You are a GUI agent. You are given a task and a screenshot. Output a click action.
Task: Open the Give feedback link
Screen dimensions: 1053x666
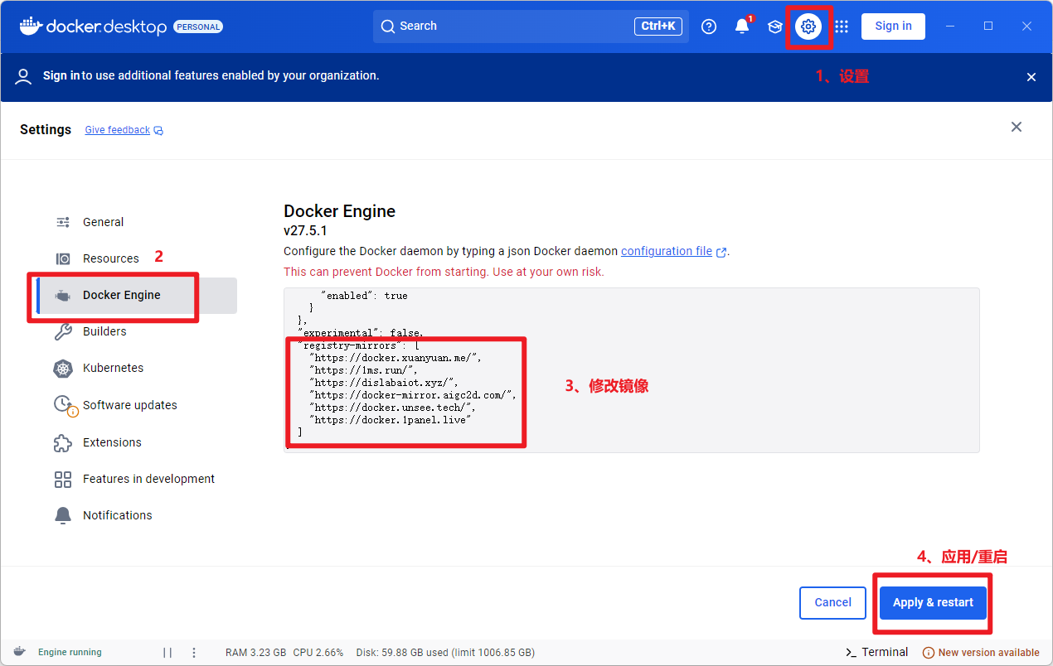118,130
